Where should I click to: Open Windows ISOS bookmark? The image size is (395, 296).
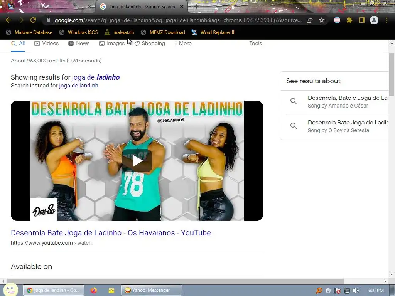click(x=78, y=32)
